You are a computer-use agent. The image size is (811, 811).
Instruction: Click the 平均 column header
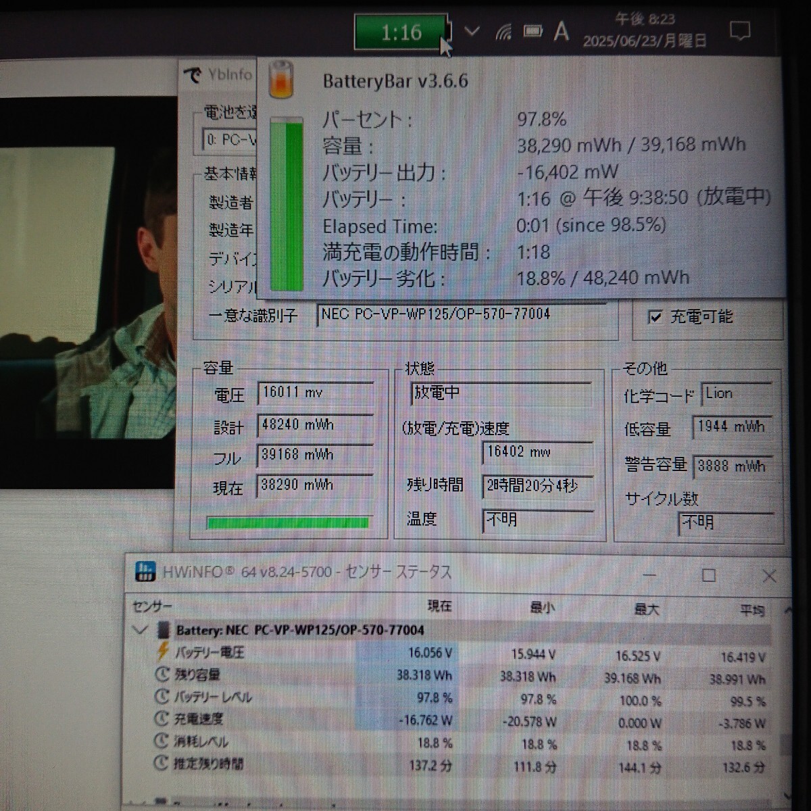point(752,610)
